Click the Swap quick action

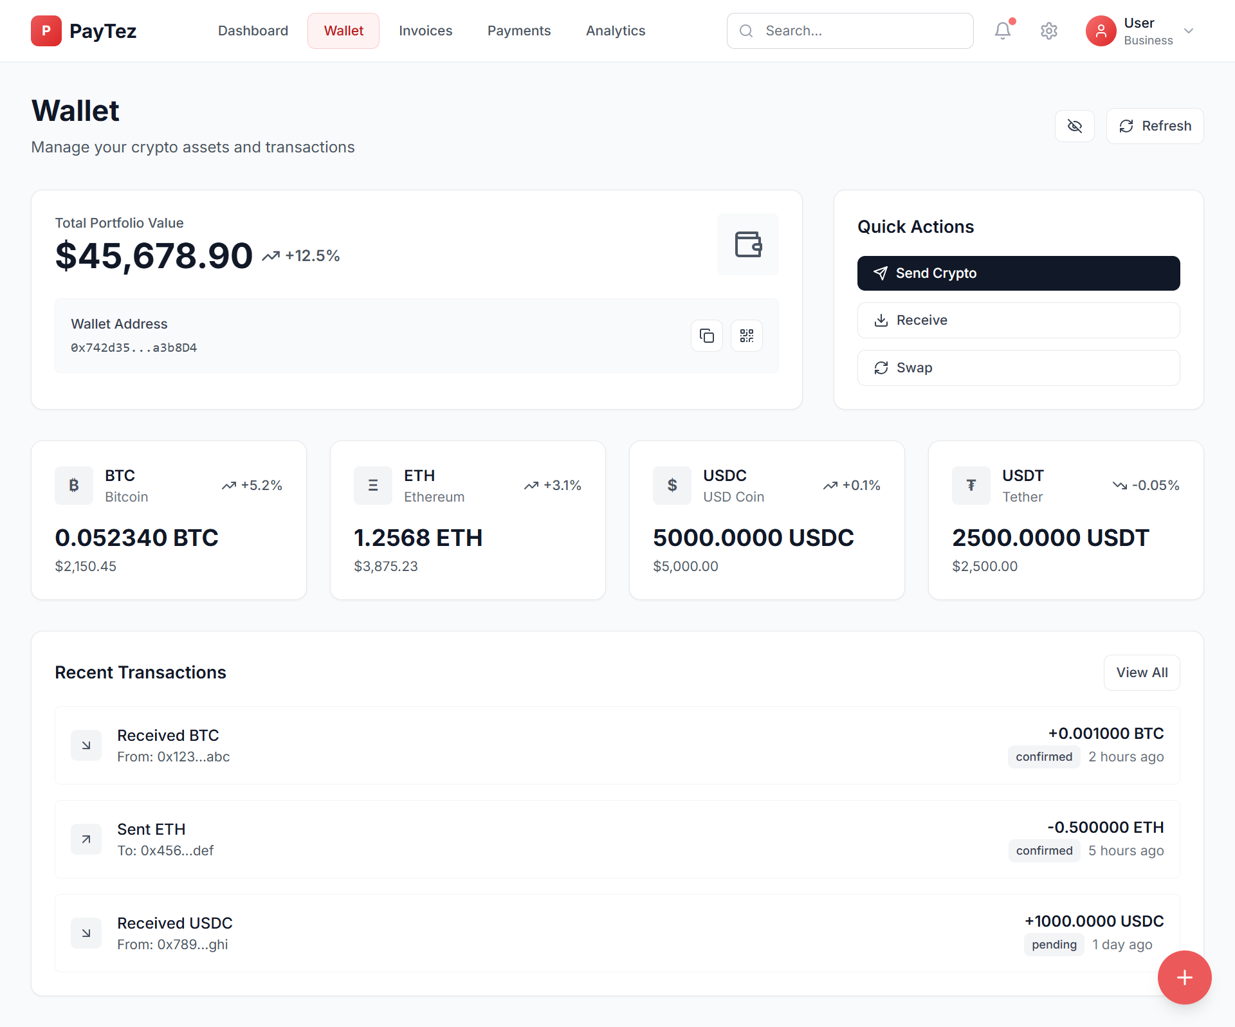1018,368
